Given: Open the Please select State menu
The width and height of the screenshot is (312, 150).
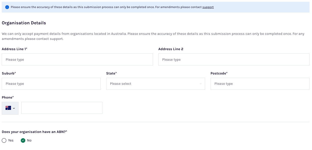Looking at the screenshot, I should tap(155, 84).
